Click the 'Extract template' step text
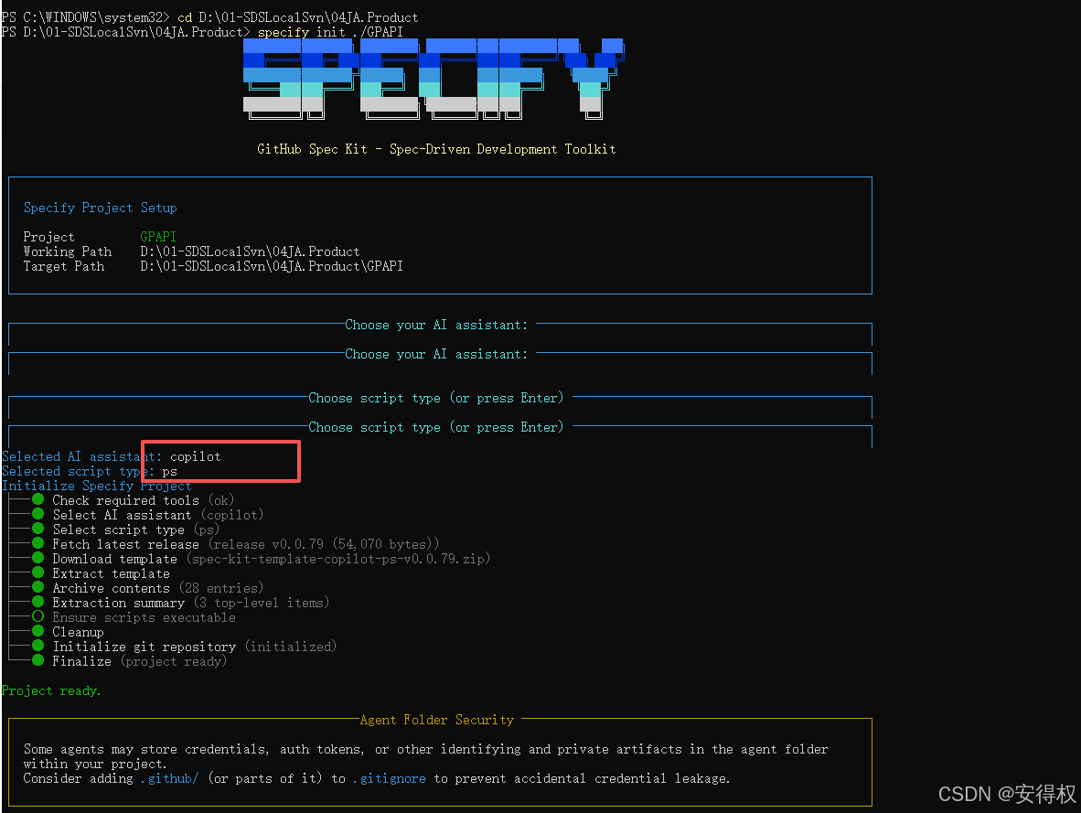Image resolution: width=1081 pixels, height=813 pixels. [111, 573]
